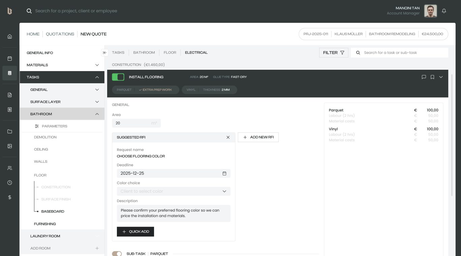461x256 pixels.
Task: Bookmark the Install Flooring task
Action: pyautogui.click(x=432, y=77)
